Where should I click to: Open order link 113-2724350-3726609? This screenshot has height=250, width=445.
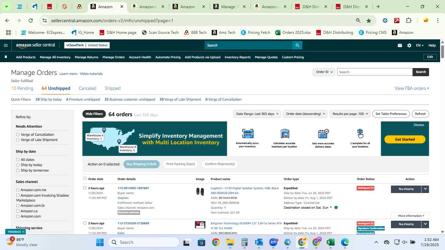coord(133,223)
